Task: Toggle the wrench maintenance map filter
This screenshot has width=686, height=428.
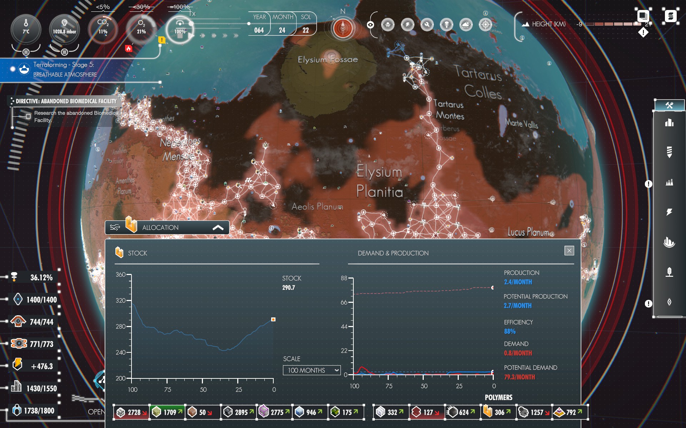Action: pos(427,25)
